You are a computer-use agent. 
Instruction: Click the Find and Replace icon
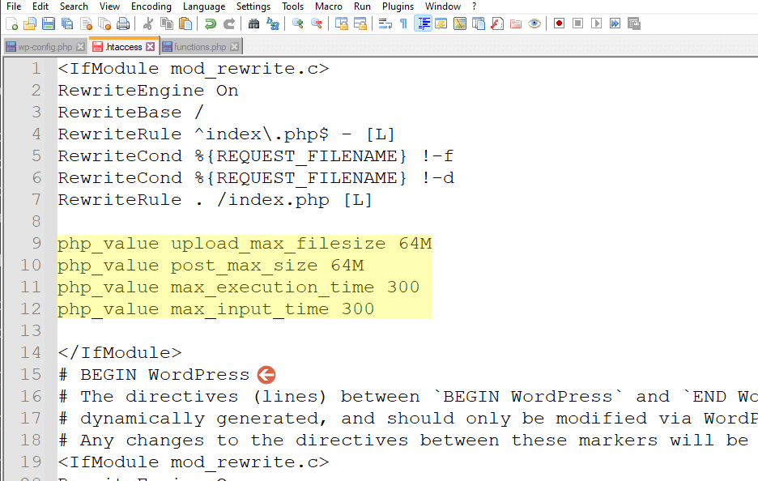point(273,23)
